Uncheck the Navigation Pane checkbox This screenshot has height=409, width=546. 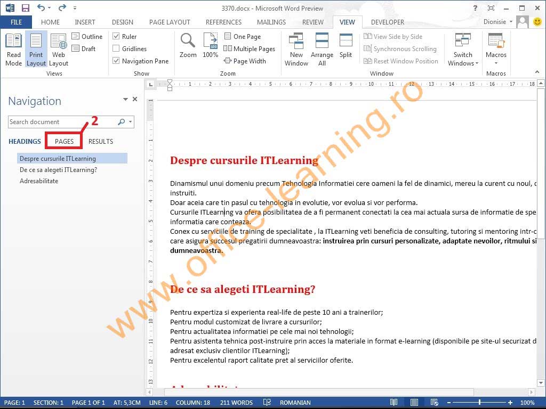pyautogui.click(x=116, y=61)
